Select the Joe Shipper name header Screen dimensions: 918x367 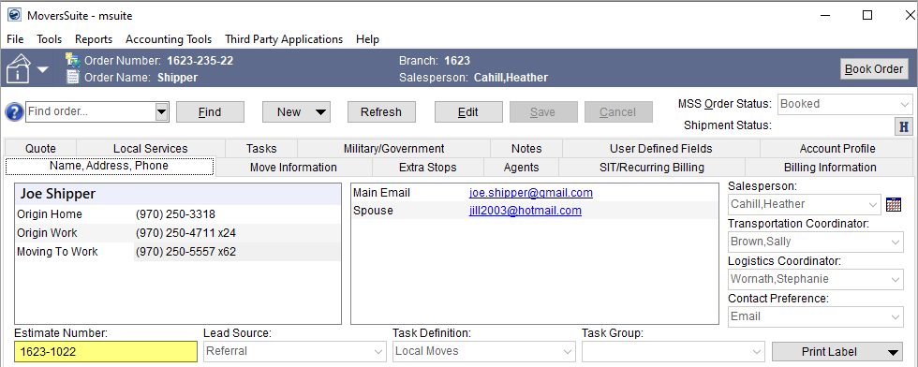[x=178, y=195]
